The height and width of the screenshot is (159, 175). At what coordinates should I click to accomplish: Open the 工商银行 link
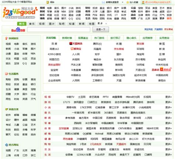point(97,80)
